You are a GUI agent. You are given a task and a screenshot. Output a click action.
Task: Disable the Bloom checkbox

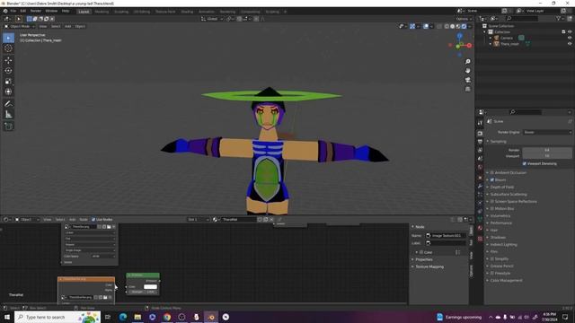click(492, 179)
